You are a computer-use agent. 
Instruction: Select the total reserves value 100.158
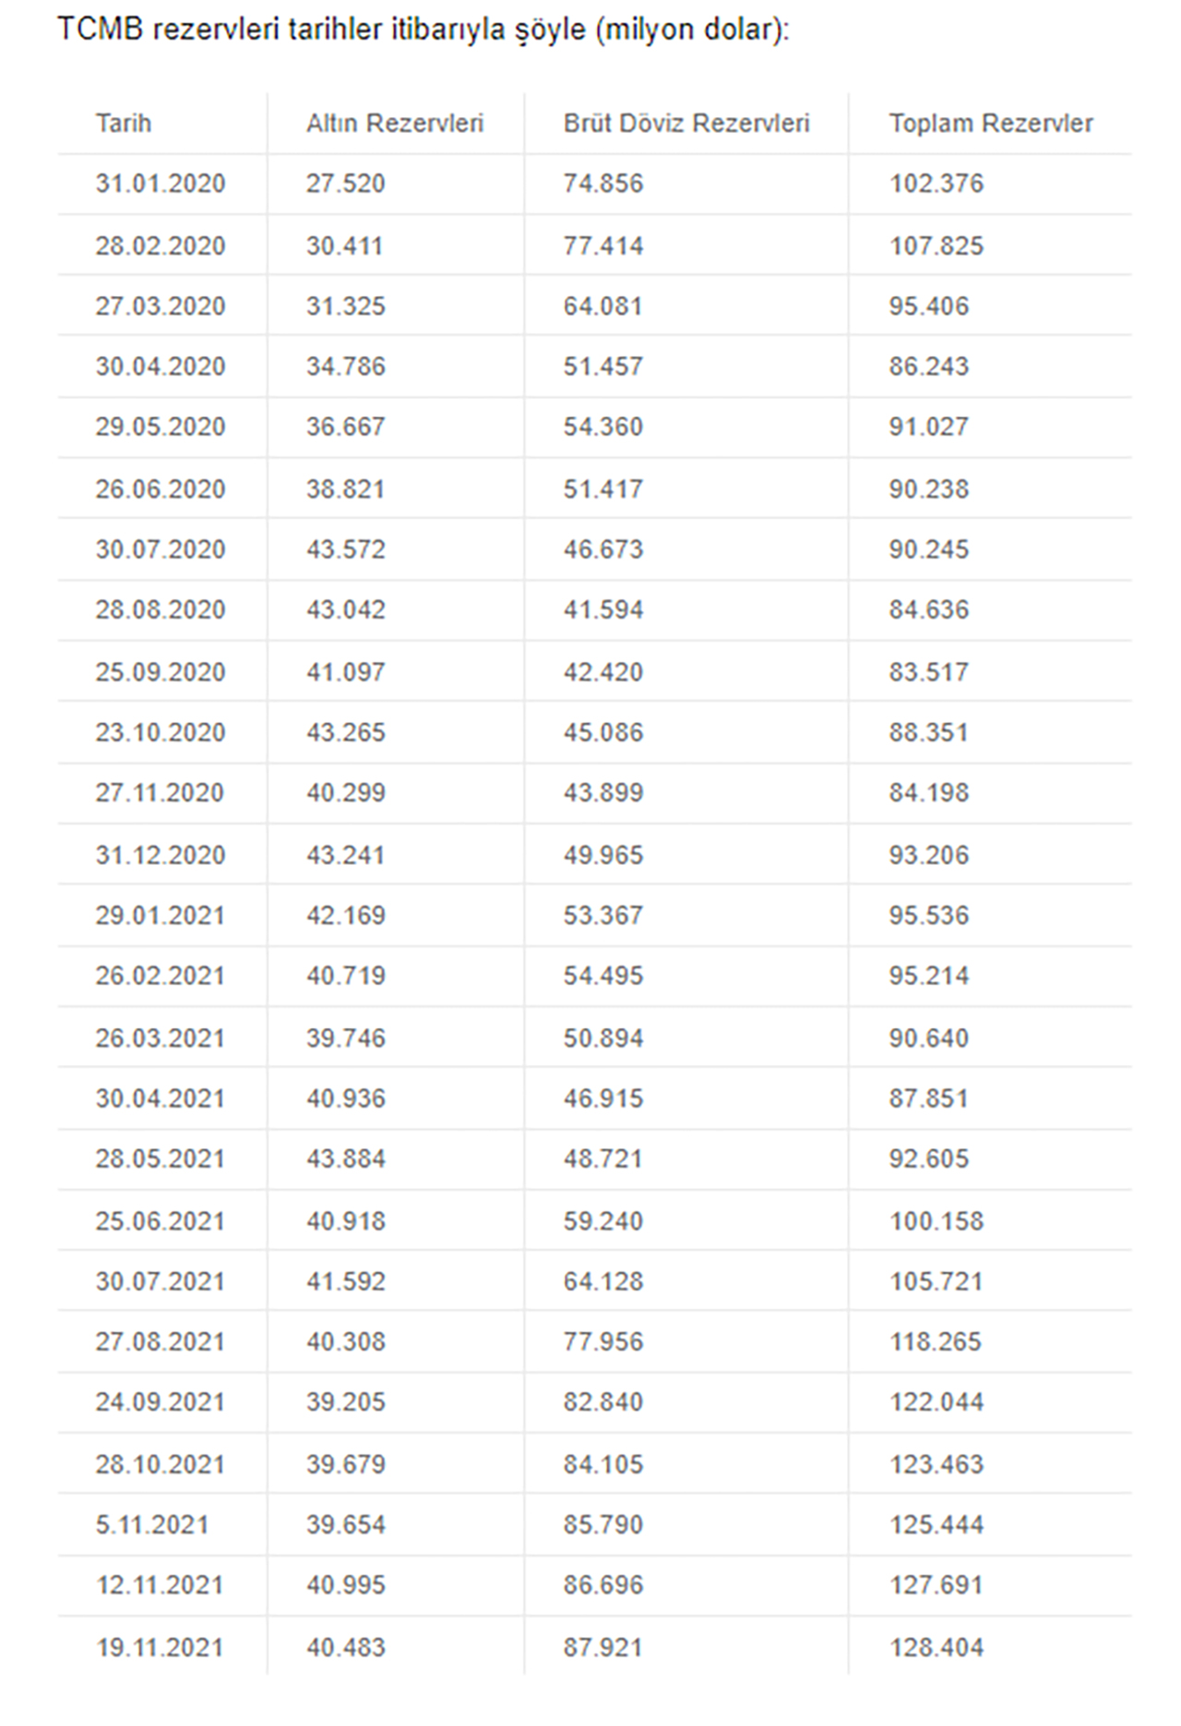[936, 1221]
